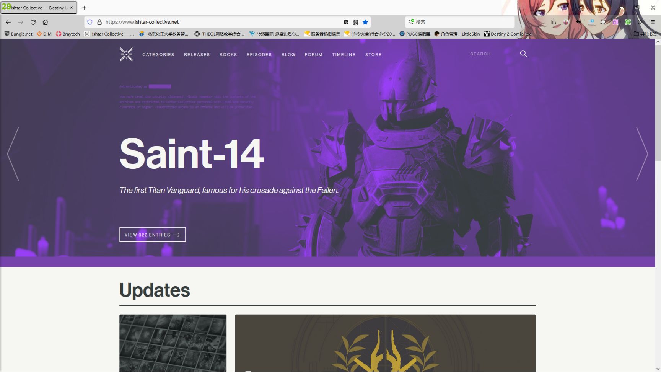Open the Firefox library icon
This screenshot has height=372, width=661.
pyautogui.click(x=554, y=22)
